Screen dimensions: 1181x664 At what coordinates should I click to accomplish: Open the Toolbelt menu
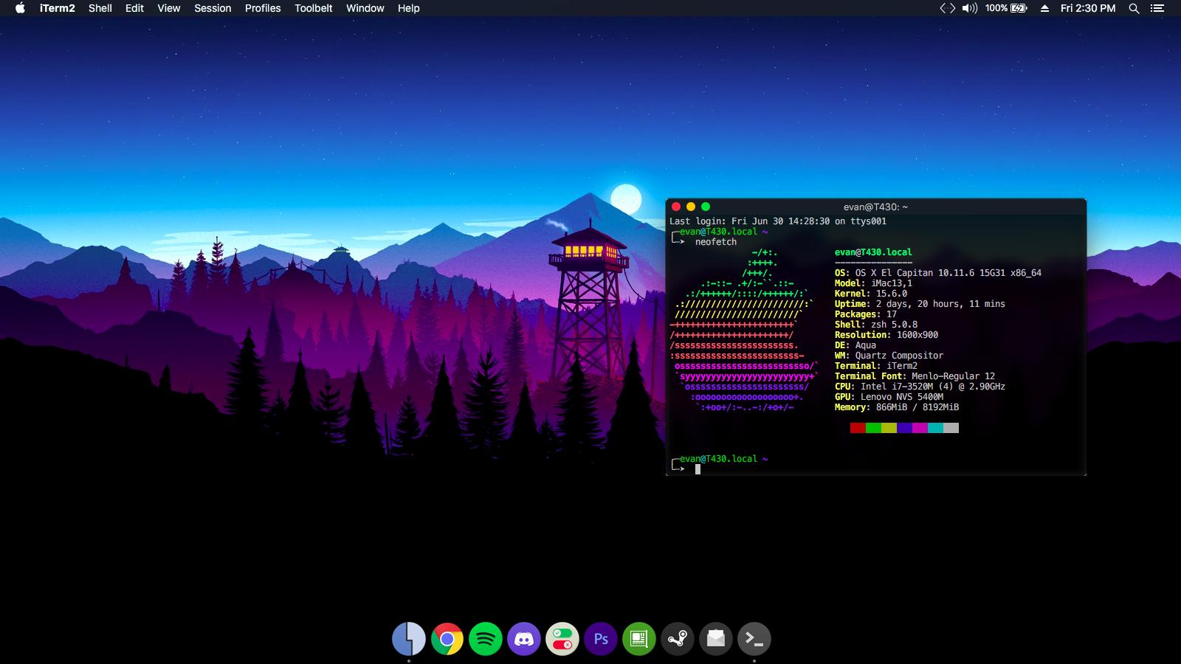click(313, 9)
